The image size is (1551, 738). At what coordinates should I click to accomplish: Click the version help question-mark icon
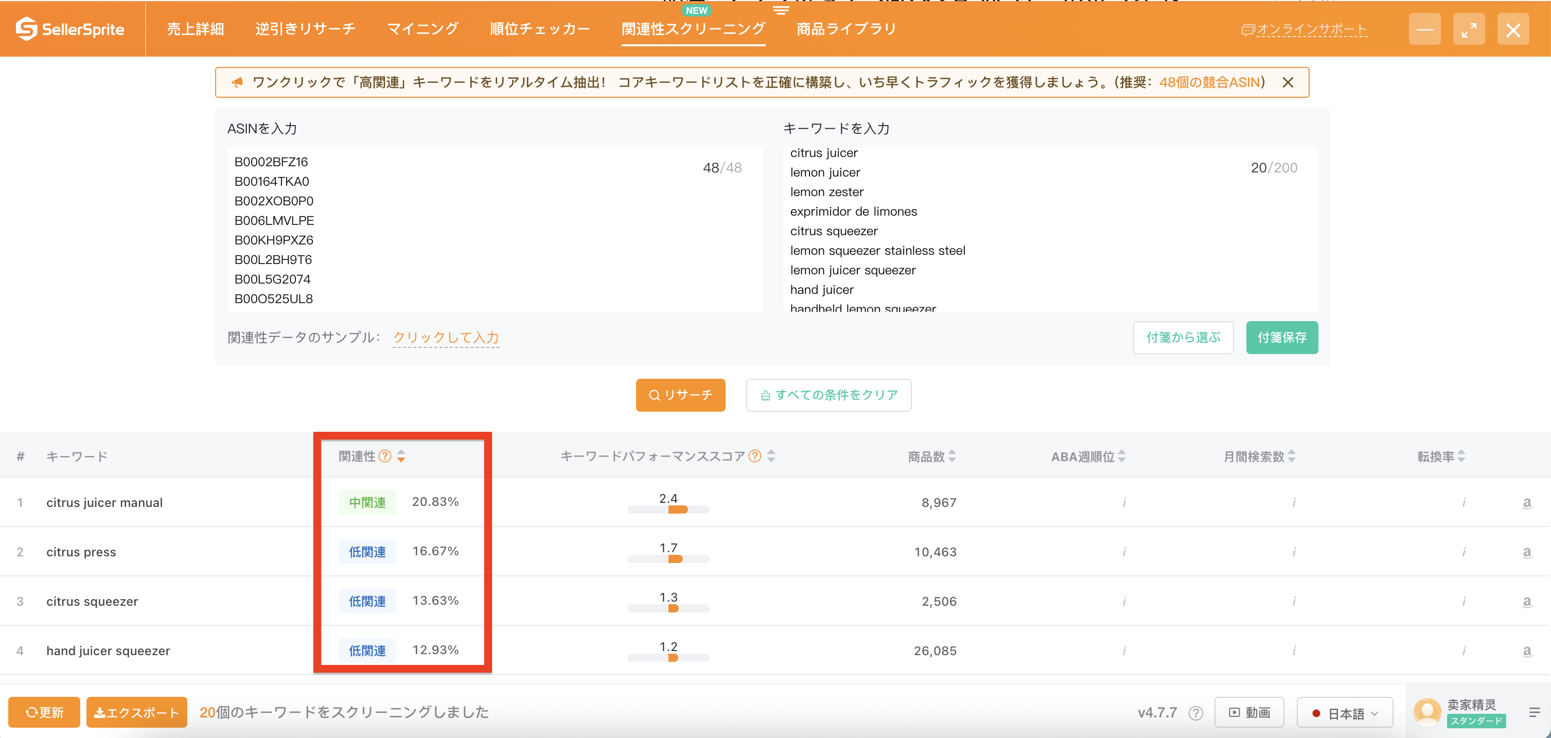(x=1196, y=713)
